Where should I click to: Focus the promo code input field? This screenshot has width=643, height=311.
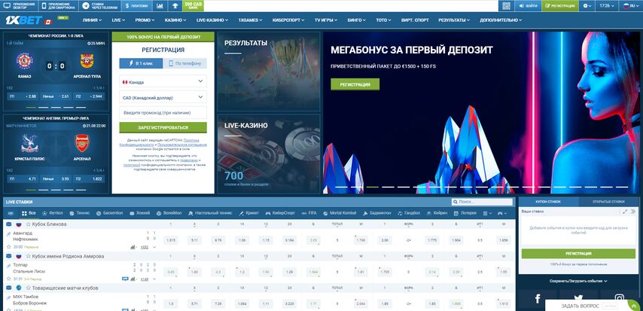point(163,112)
